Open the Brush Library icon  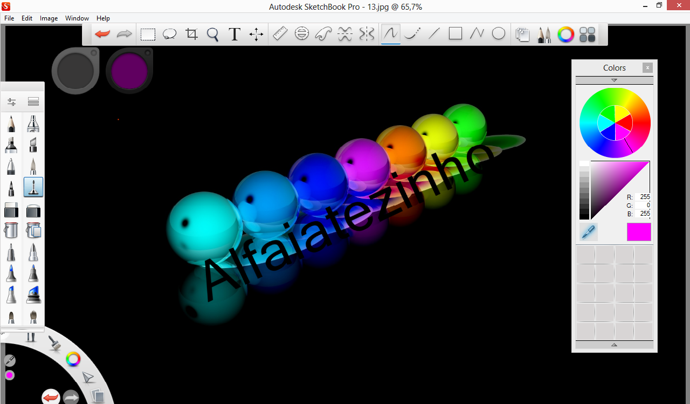(33, 101)
